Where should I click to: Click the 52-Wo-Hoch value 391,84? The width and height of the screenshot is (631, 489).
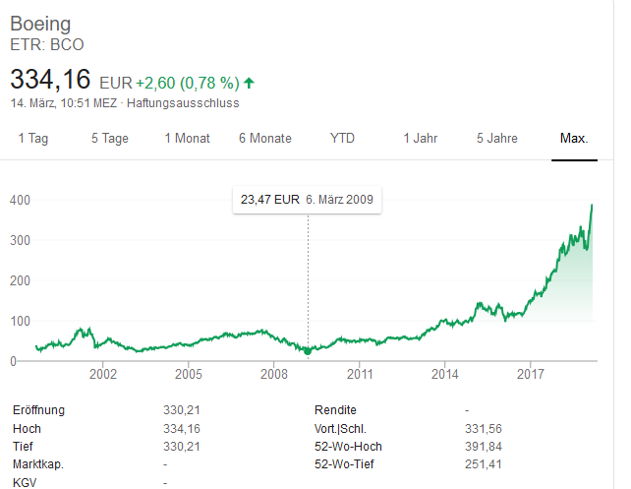(482, 447)
